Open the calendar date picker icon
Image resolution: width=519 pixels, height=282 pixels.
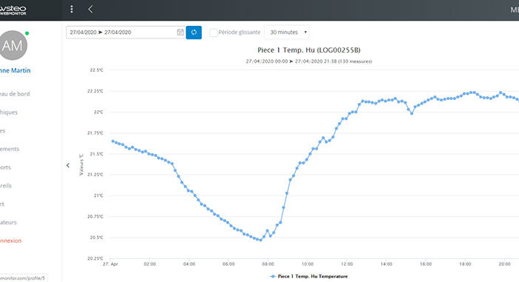180,32
